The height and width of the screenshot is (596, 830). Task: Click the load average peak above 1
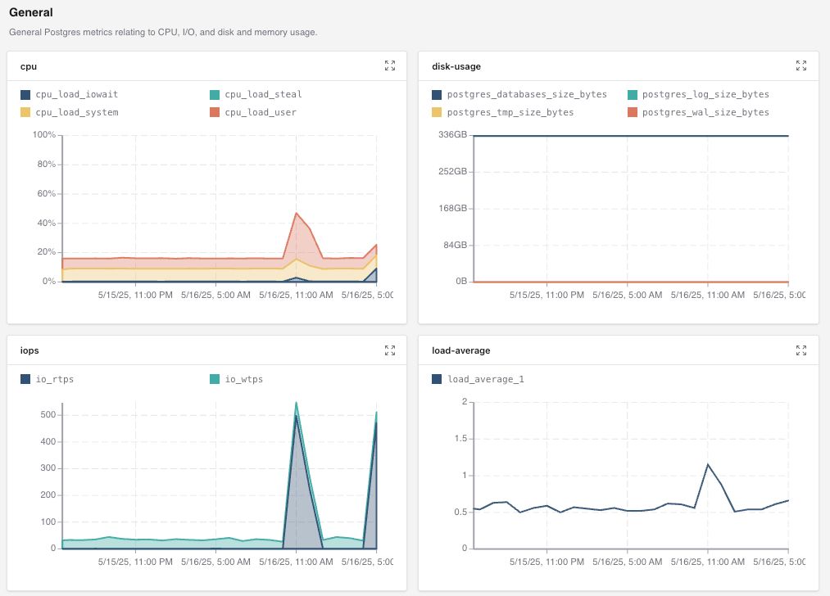708,464
